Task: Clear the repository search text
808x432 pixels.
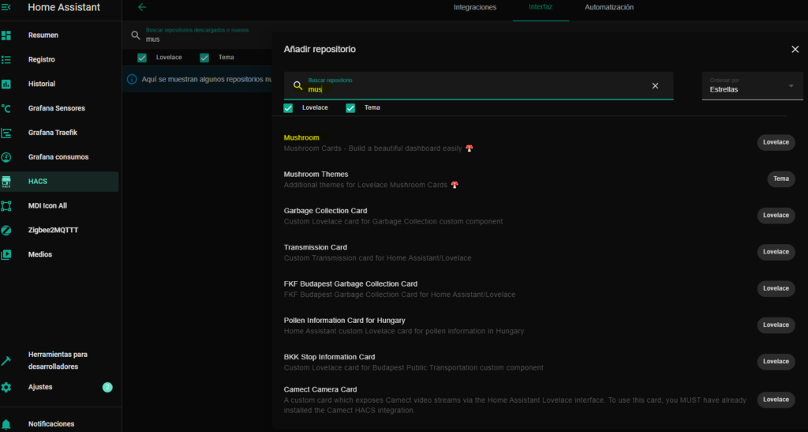Action: (655, 85)
